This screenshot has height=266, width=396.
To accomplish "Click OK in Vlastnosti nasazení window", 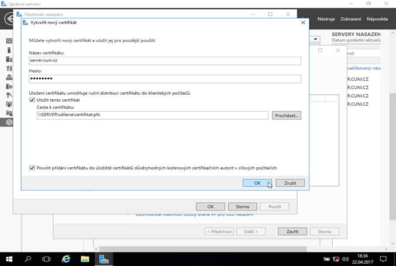I will pyautogui.click(x=211, y=206).
